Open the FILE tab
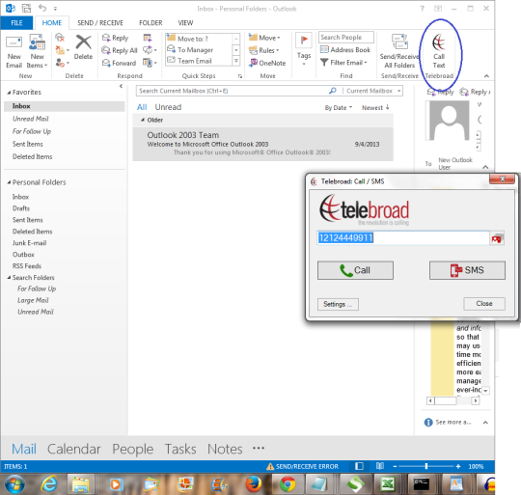Screen dimensions: 521x495 16,23
